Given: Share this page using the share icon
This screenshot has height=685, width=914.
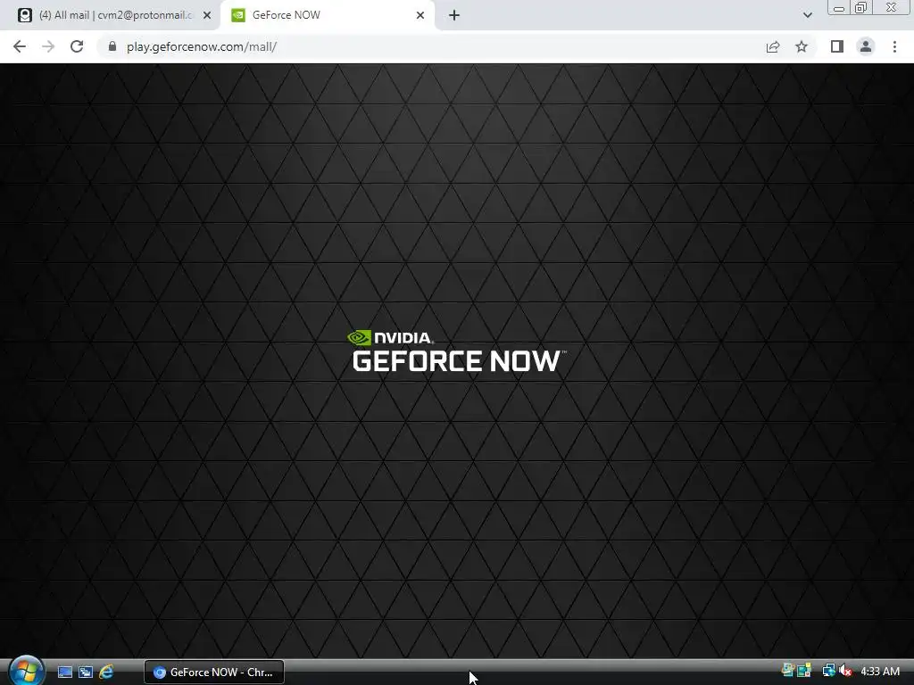Looking at the screenshot, I should [x=773, y=46].
